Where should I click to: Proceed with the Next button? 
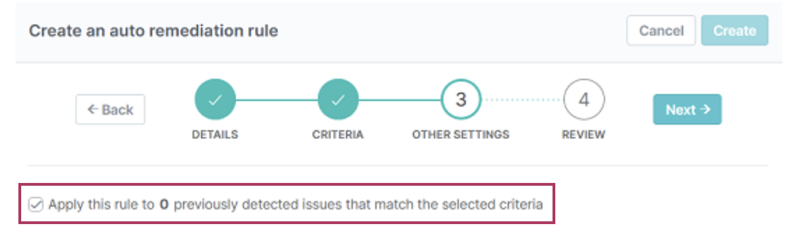687,110
